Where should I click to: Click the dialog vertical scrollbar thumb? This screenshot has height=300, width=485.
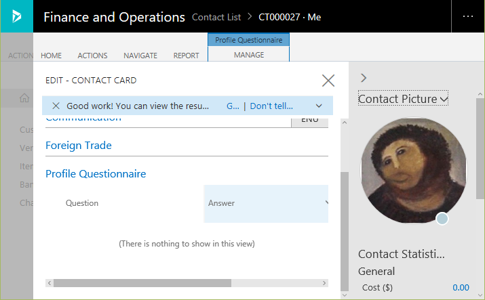click(x=345, y=231)
